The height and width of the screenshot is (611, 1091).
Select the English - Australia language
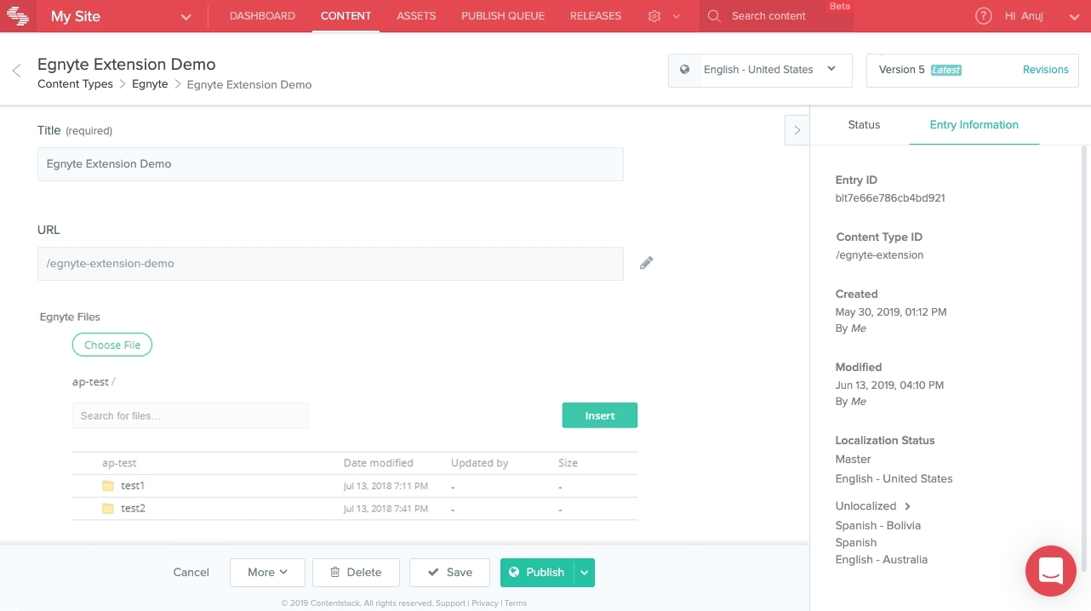882,560
